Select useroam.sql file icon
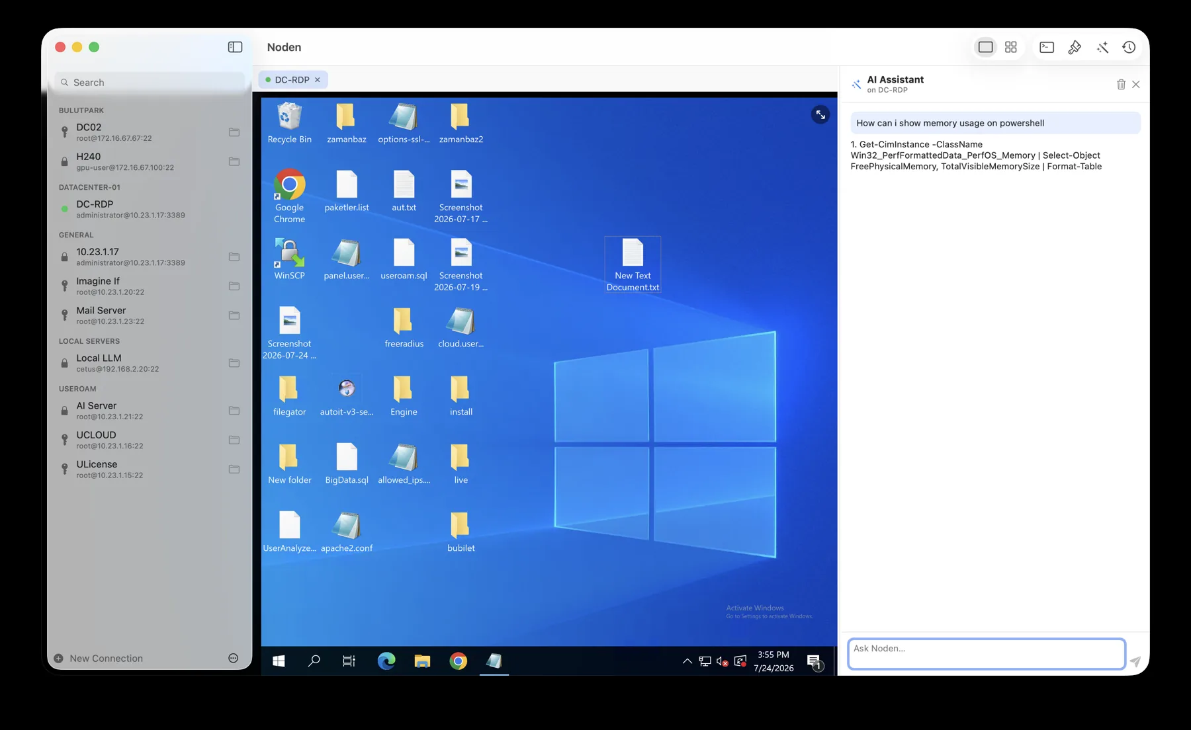This screenshot has height=730, width=1191. point(404,259)
